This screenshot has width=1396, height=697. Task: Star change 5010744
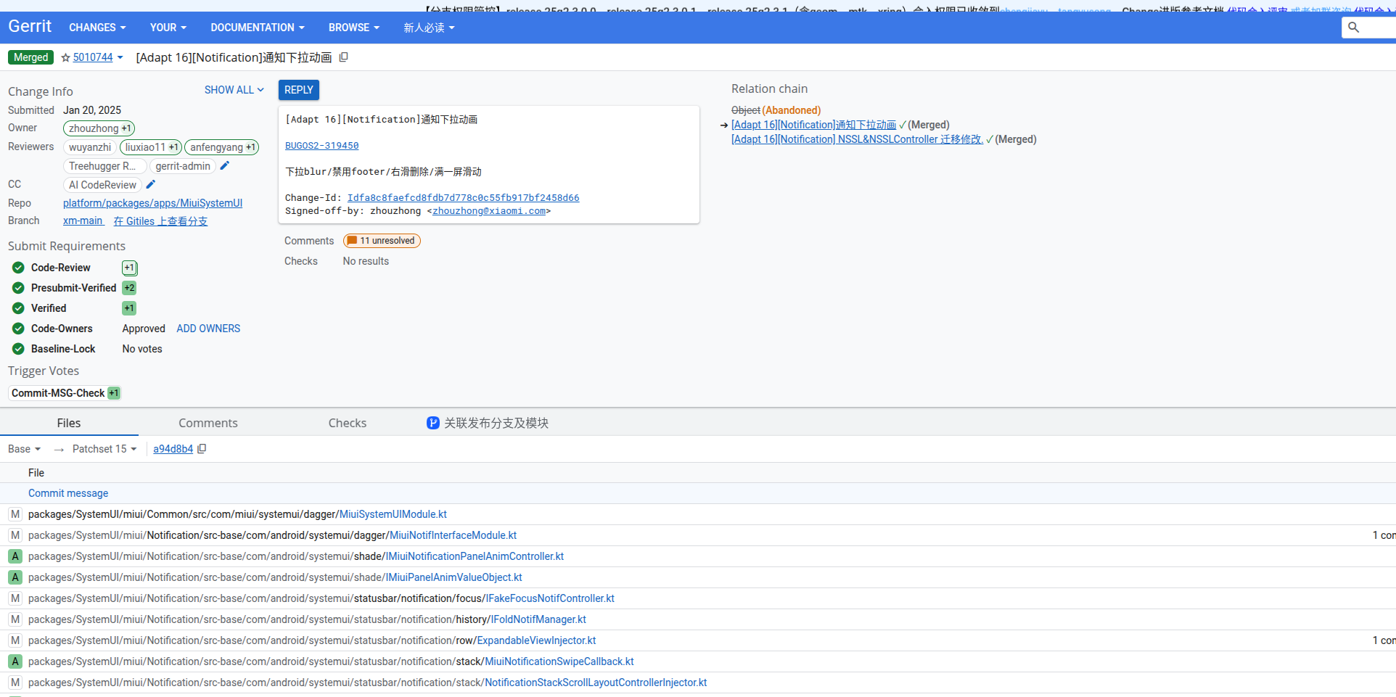point(65,58)
